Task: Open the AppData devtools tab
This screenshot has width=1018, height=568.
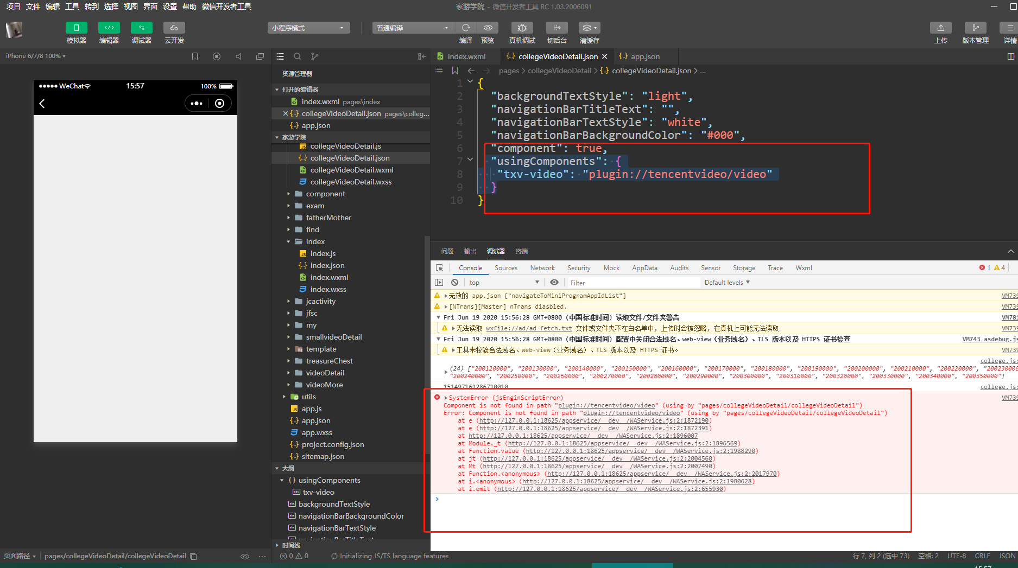Action: tap(644, 268)
